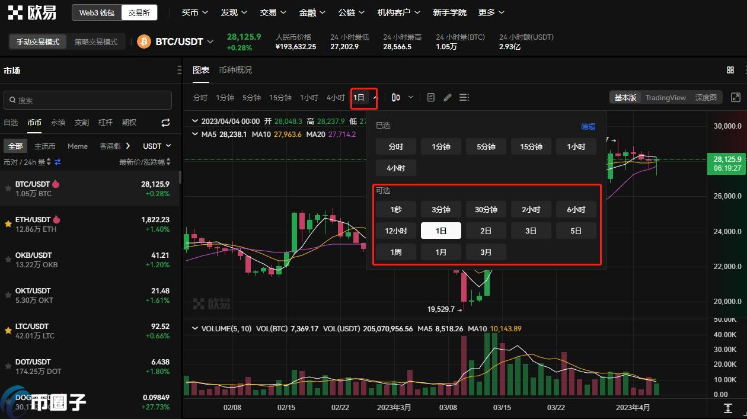747x419 pixels.
Task: Favorite OKT/USDT with its star
Action: [x=8, y=295]
